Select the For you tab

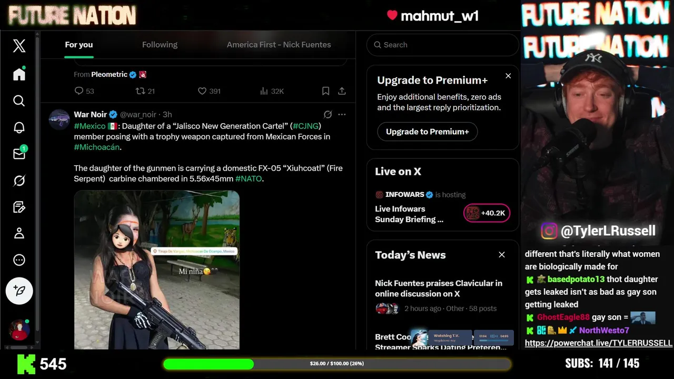(x=79, y=45)
